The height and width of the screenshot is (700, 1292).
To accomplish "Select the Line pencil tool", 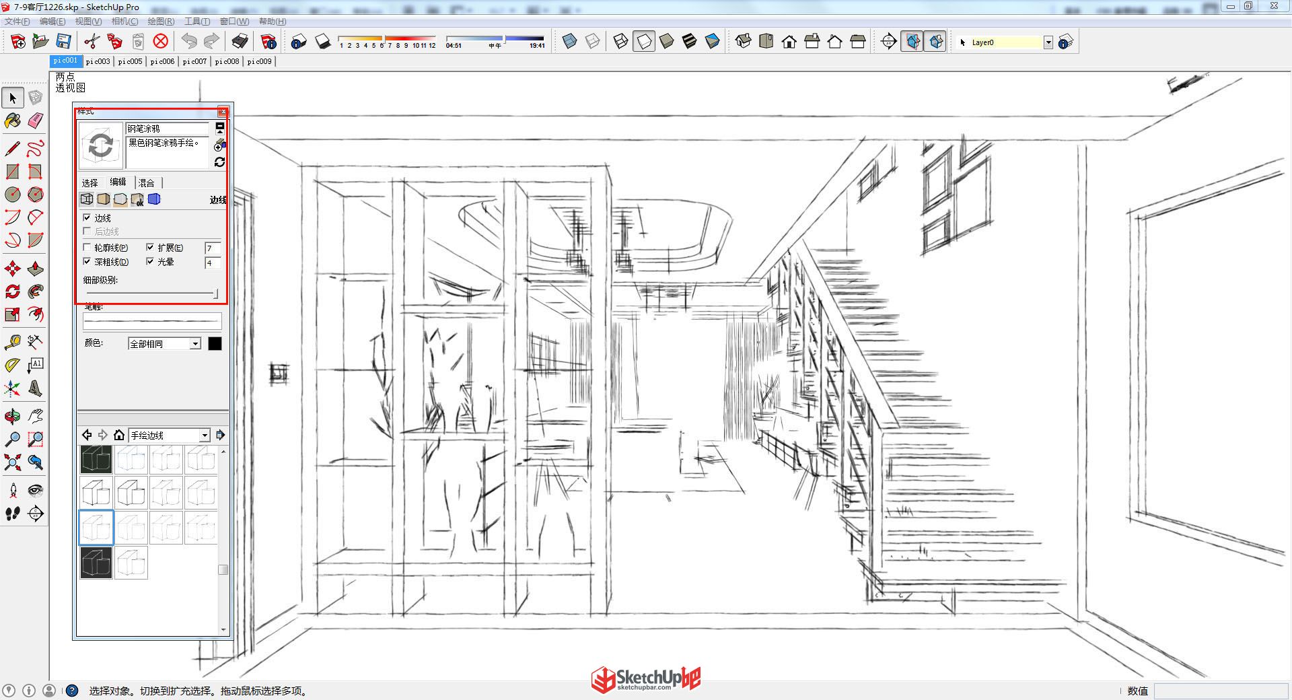I will 13,148.
